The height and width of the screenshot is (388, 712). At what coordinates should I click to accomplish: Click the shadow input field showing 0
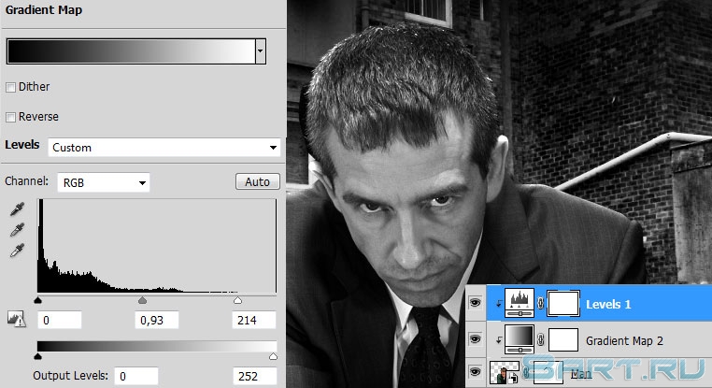60,321
